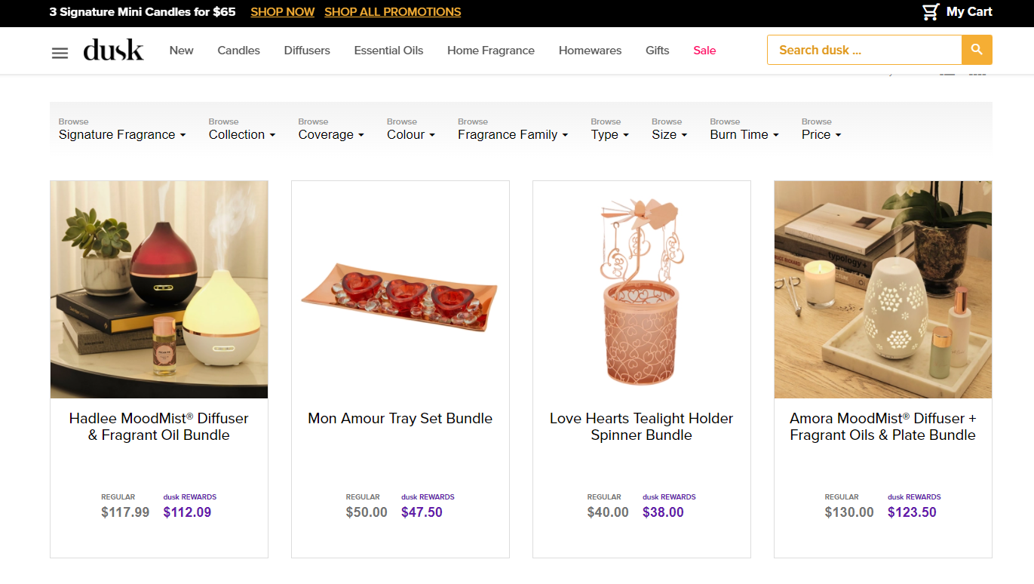Click the $130.00 regular price
The image size is (1034, 584).
(x=849, y=512)
